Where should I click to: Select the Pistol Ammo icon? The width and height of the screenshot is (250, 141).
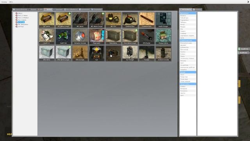[x=113, y=36]
